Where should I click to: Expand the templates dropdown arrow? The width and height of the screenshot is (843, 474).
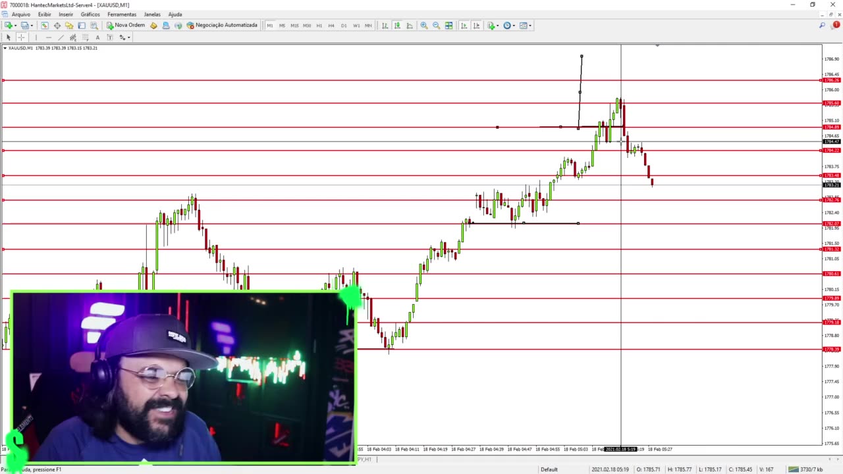(x=530, y=26)
